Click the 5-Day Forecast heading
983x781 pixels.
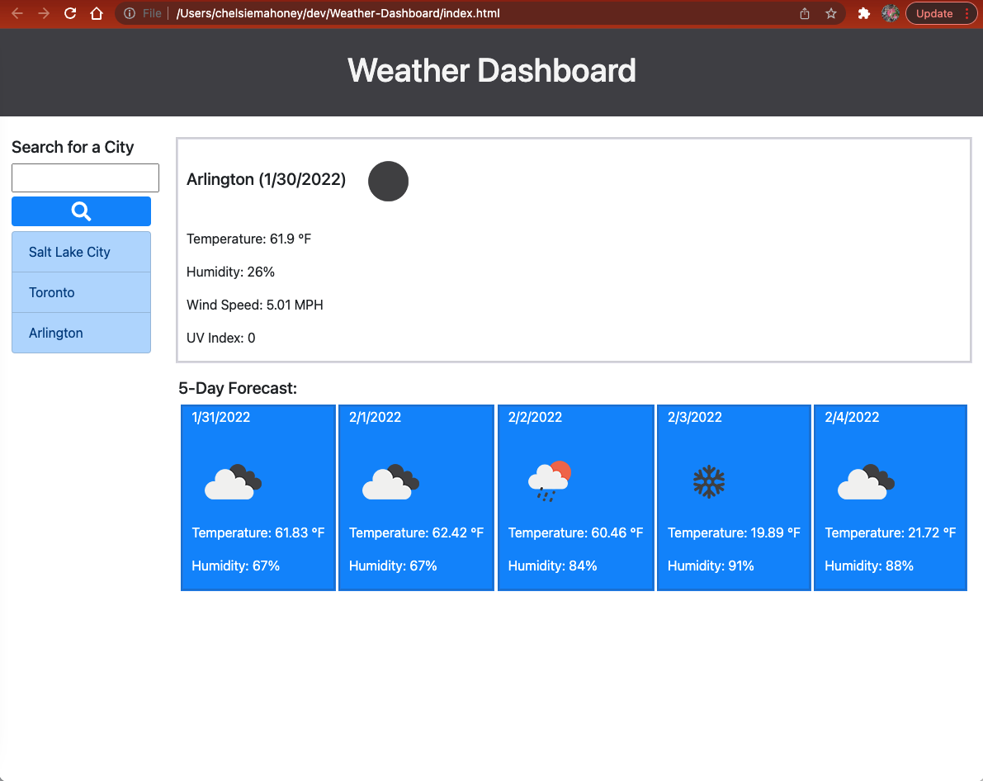point(238,388)
